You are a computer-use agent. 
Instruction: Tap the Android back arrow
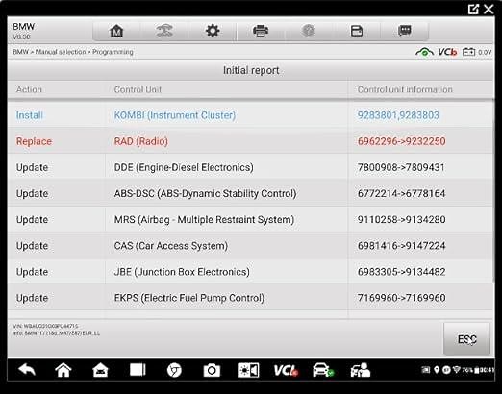tap(27, 370)
